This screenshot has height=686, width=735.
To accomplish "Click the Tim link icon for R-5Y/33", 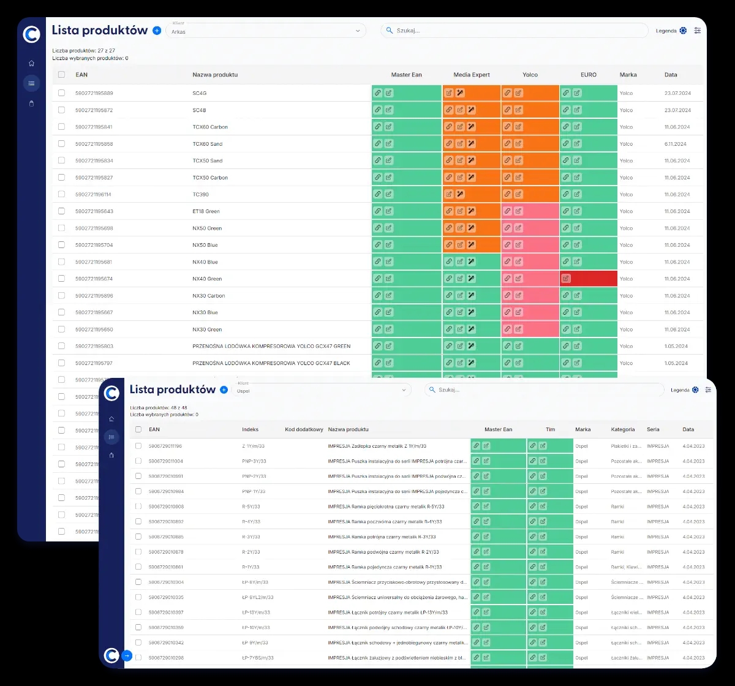I will 533,507.
